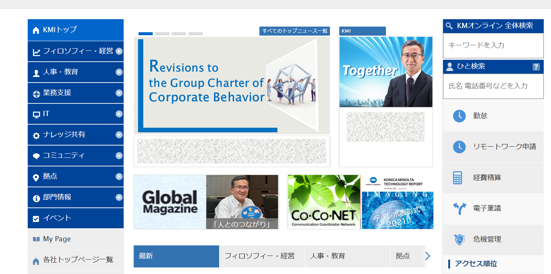
Task: Click the magnifier icon in KMオンライン 全体検索
Action: tap(450, 26)
